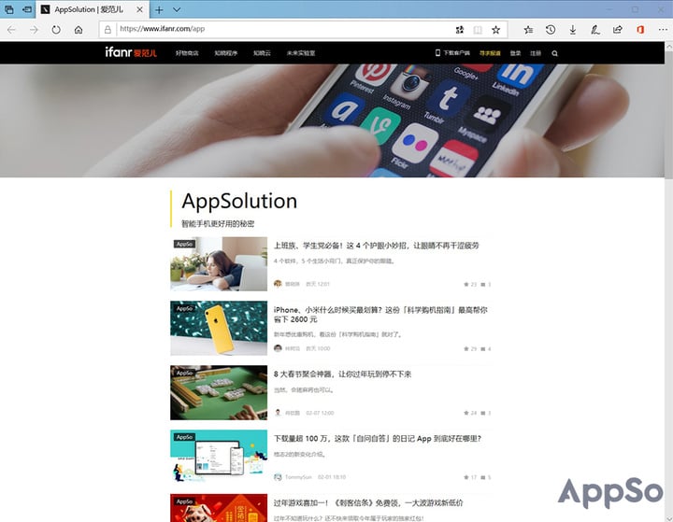Click AppSo tag on eye-care thumbnail

[x=184, y=244]
